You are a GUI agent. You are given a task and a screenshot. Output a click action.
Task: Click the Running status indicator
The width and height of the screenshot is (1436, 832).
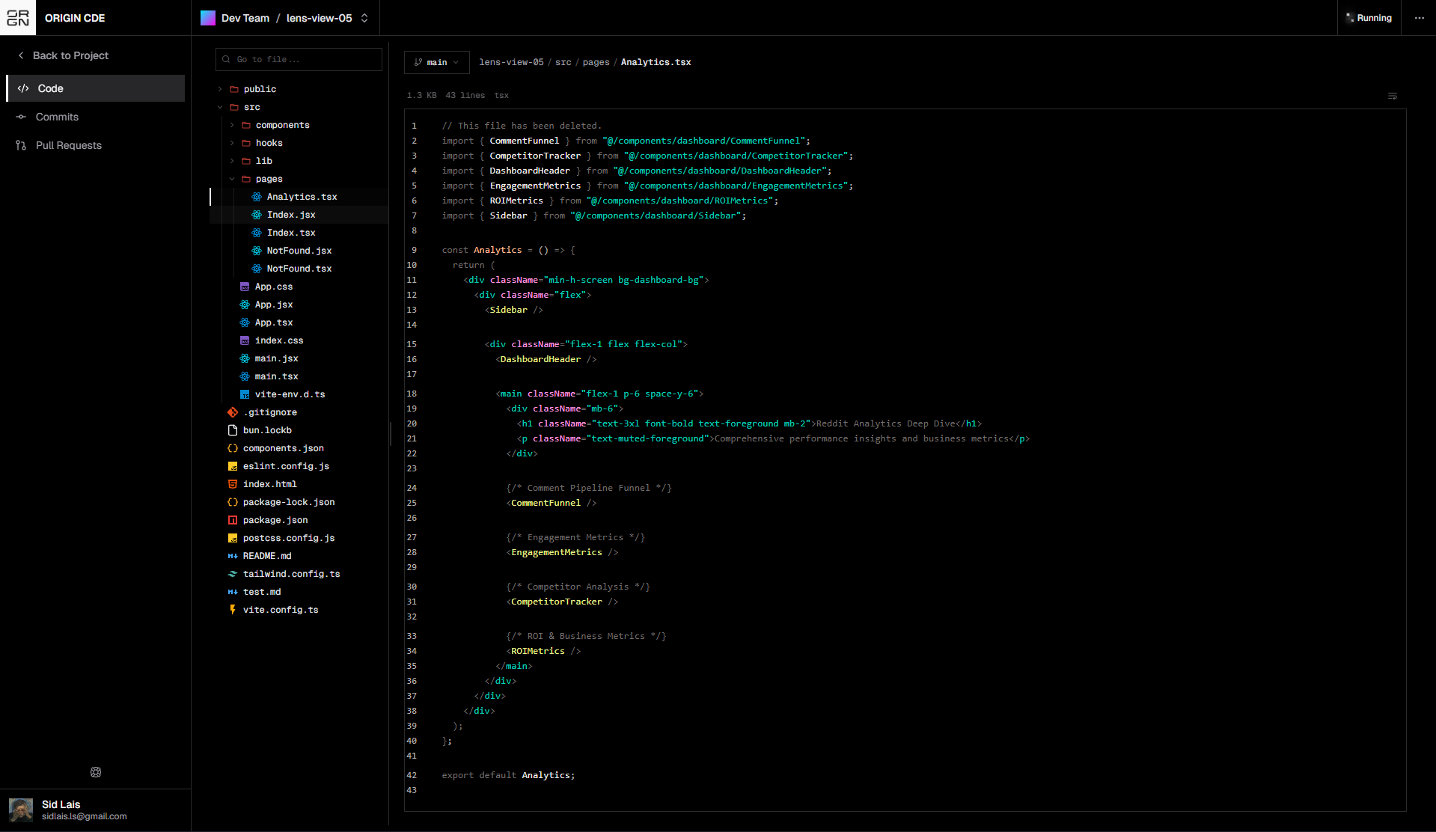click(x=1369, y=18)
